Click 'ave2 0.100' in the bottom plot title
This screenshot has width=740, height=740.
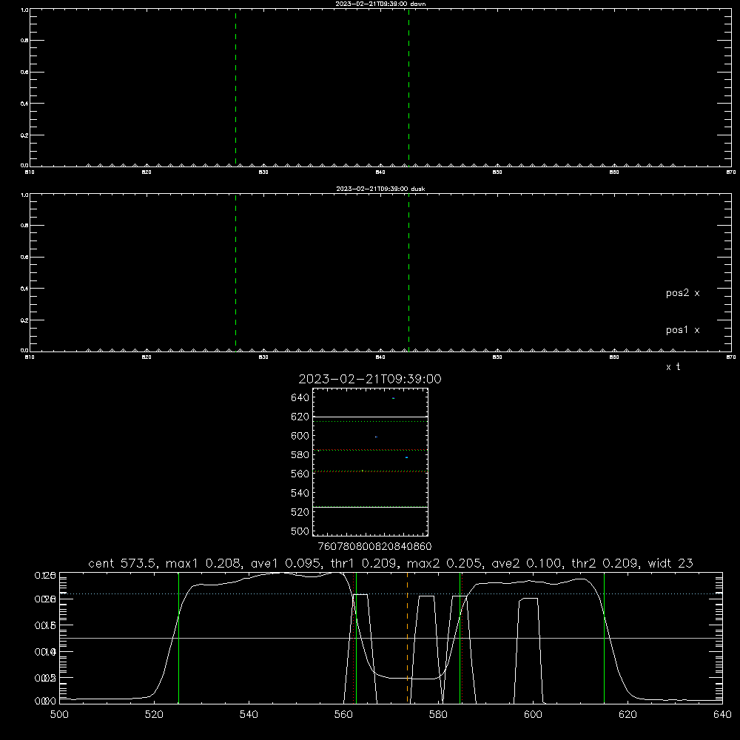pos(525,563)
